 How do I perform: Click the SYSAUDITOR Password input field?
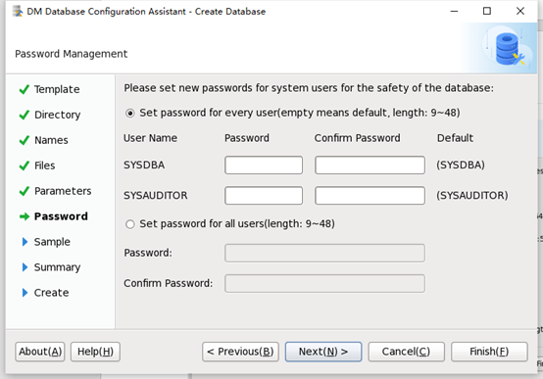[264, 196]
